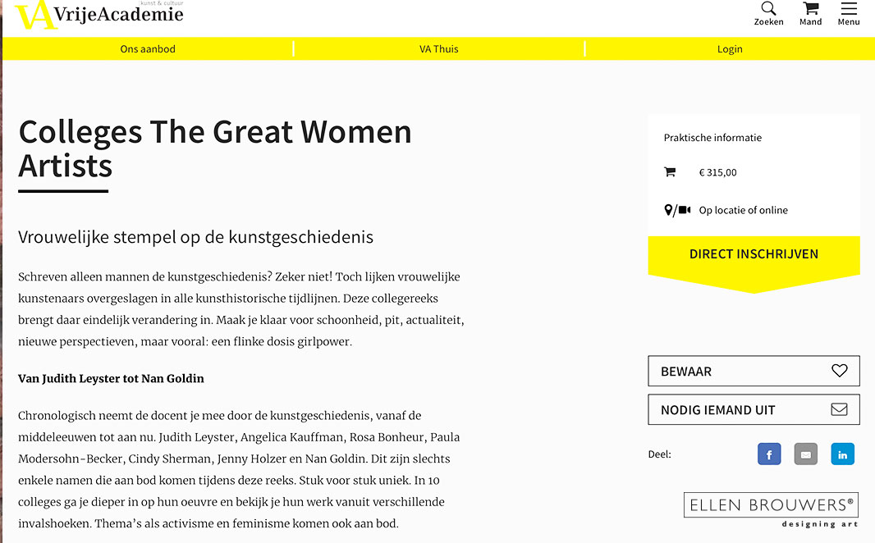
Task: Share via the email icon
Action: [x=806, y=454]
